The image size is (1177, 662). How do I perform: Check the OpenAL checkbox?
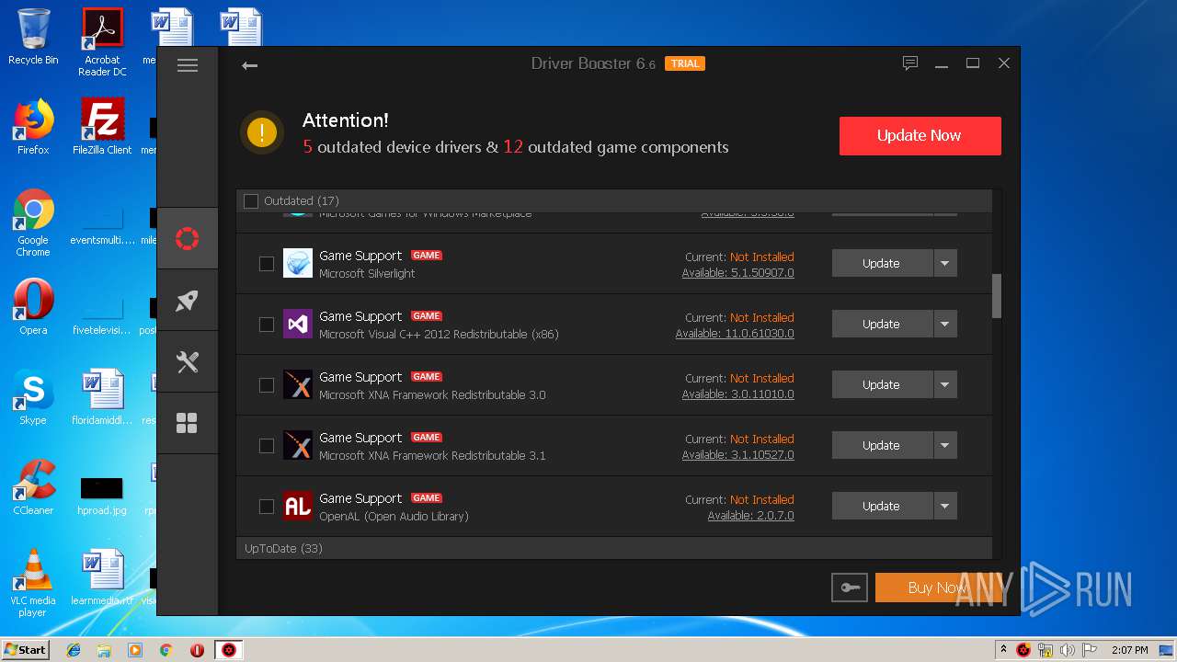(267, 507)
